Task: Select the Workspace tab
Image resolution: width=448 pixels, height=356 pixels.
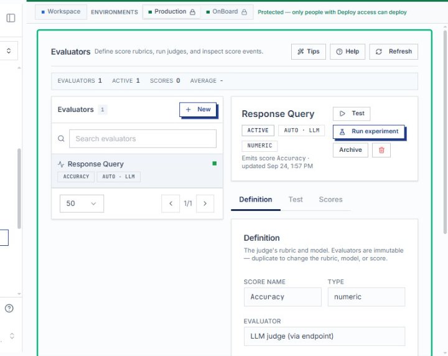Action: pos(61,12)
